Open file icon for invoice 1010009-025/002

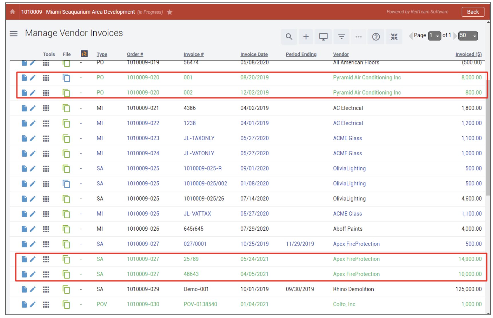click(x=66, y=184)
